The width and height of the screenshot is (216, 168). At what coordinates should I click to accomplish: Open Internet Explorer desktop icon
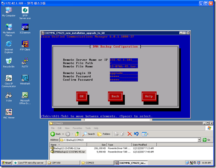tap(9, 47)
